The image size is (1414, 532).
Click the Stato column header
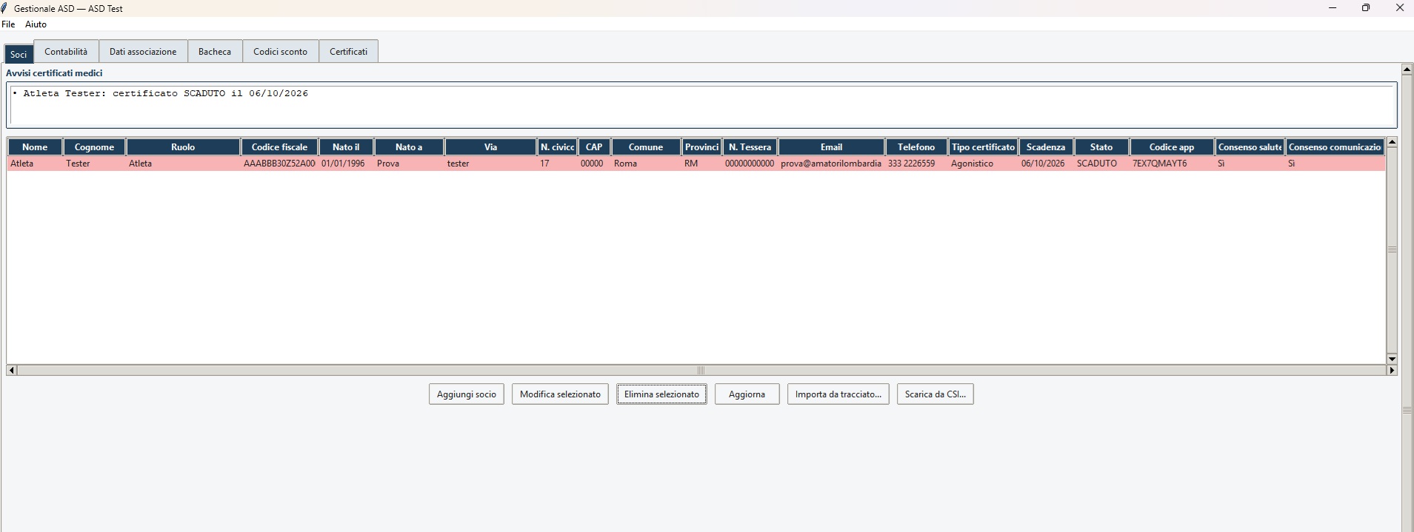coord(1101,147)
